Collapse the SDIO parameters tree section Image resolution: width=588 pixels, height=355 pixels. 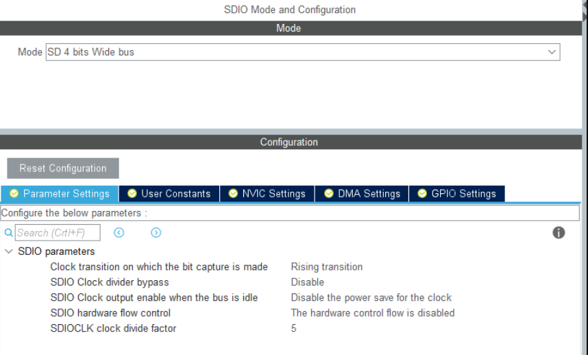click(9, 252)
